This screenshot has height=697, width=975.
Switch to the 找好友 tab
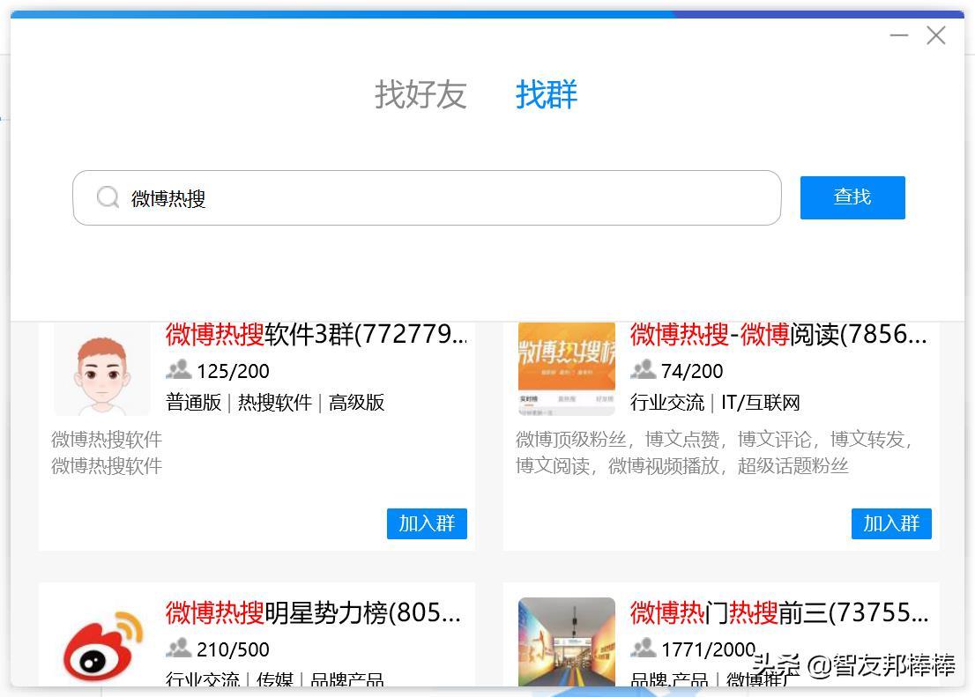(x=421, y=94)
